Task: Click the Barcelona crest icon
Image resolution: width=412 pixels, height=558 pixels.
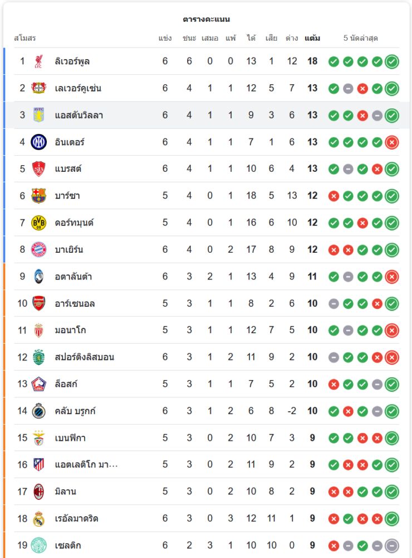Action: point(38,196)
